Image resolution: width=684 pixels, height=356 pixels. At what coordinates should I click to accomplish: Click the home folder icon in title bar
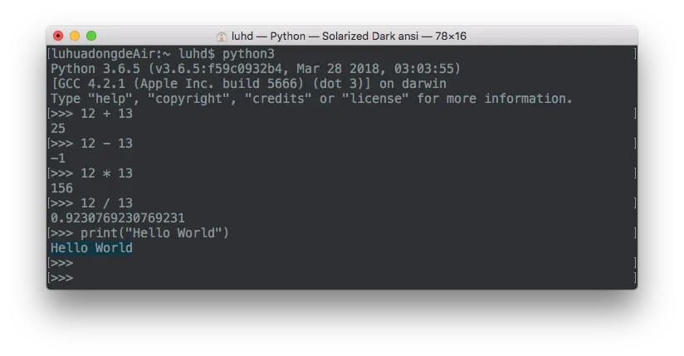click(222, 37)
